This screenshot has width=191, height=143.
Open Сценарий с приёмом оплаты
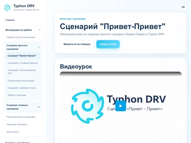(22, 88)
